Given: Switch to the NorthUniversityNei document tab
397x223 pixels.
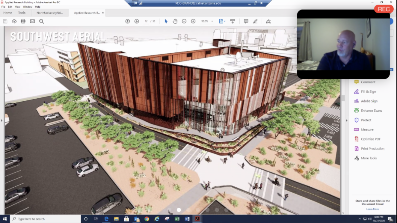Looking at the screenshot, I should 50,13.
